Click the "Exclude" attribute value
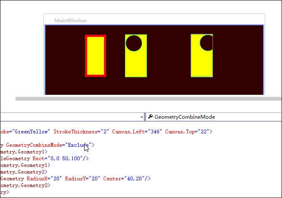This screenshot has width=282, height=198. click(78, 145)
